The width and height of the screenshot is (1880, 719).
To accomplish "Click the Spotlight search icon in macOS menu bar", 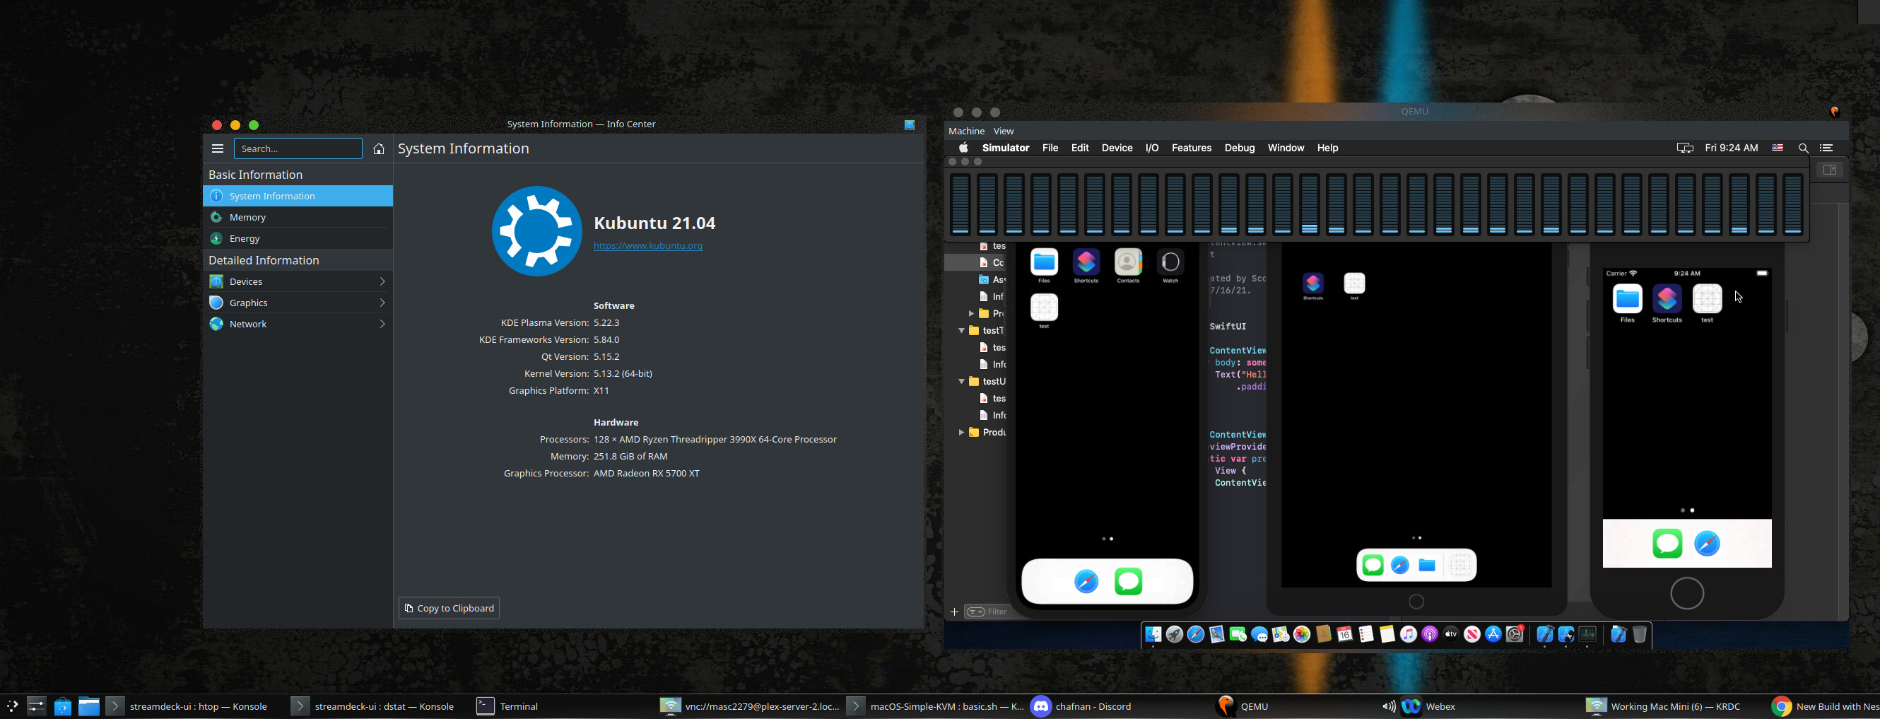I will (1804, 148).
